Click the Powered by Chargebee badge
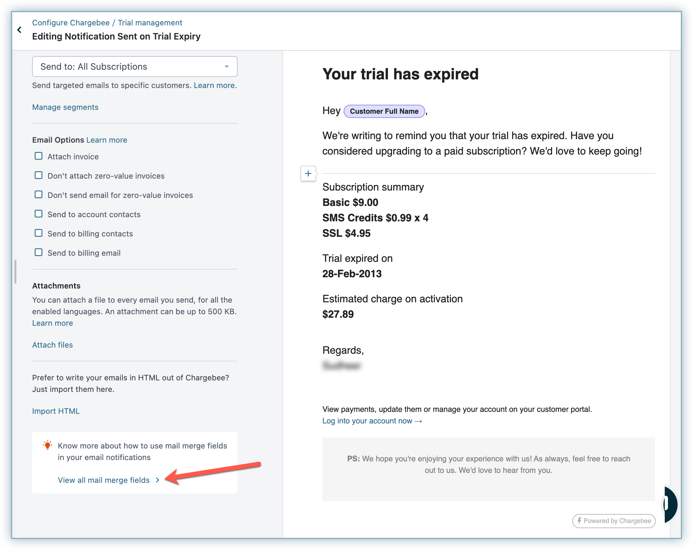Viewport: 693px width, 550px height. pos(613,521)
